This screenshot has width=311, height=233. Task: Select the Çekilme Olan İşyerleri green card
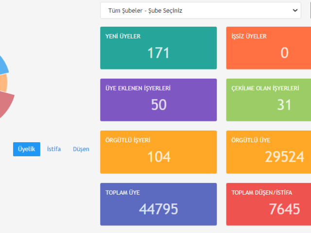(x=268, y=100)
